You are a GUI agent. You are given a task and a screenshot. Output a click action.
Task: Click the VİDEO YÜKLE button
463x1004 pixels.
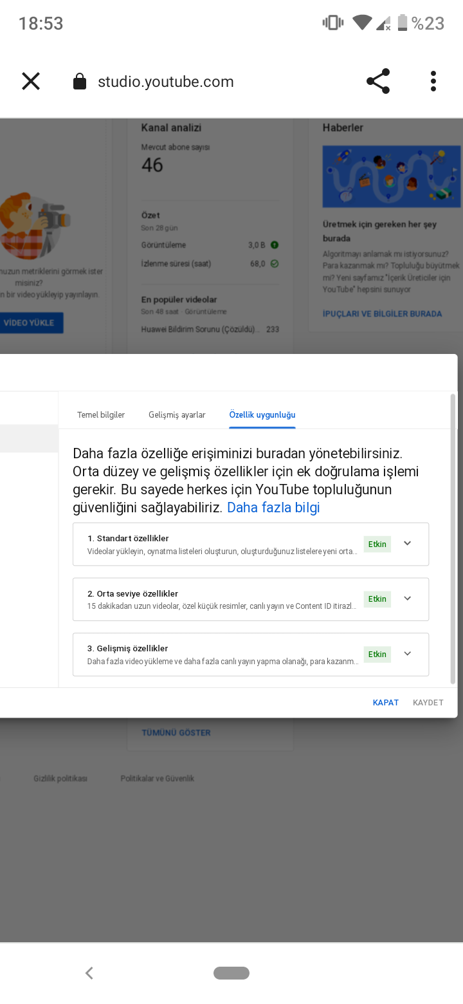click(31, 322)
